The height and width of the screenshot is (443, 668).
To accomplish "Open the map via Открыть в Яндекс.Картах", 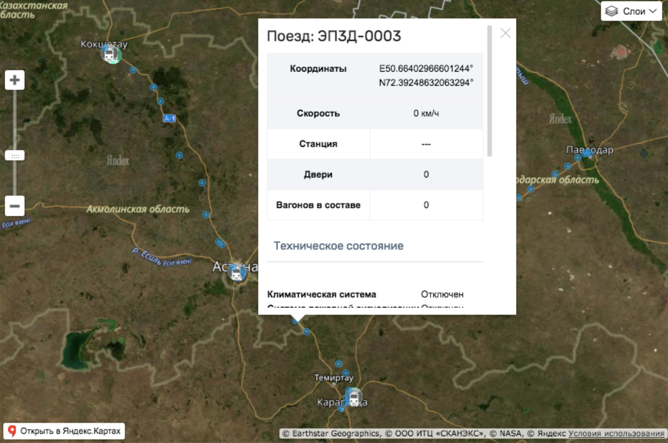I will [64, 431].
